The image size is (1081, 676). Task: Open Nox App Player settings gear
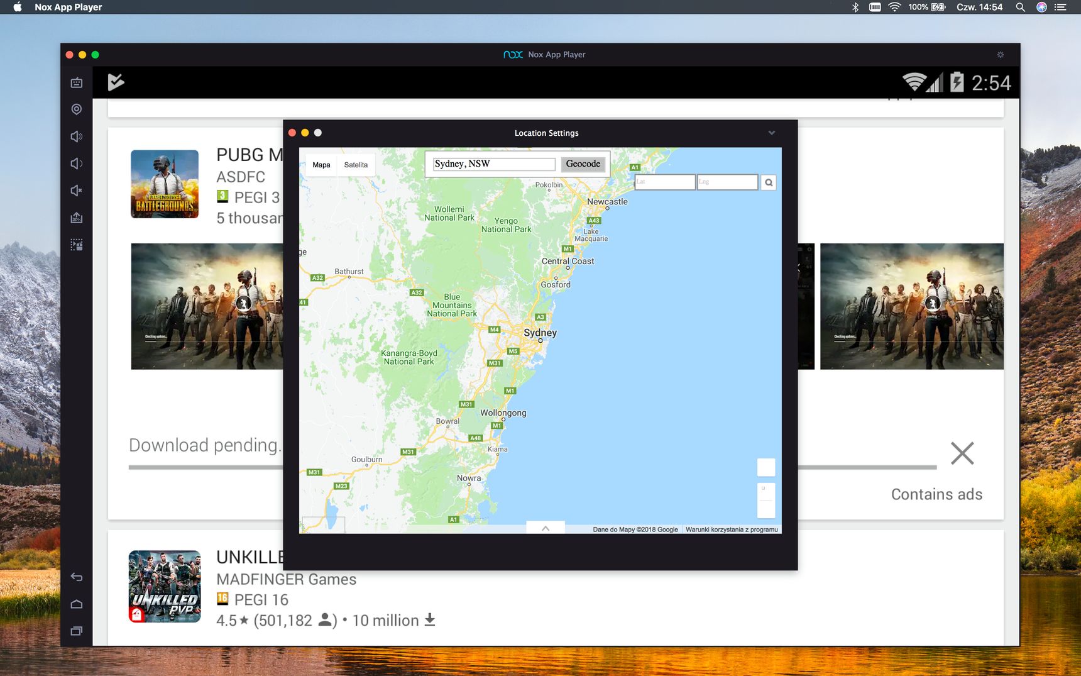point(1001,55)
